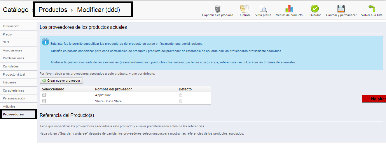Click the red No phone banner
The image size is (386, 150).
(374, 99)
